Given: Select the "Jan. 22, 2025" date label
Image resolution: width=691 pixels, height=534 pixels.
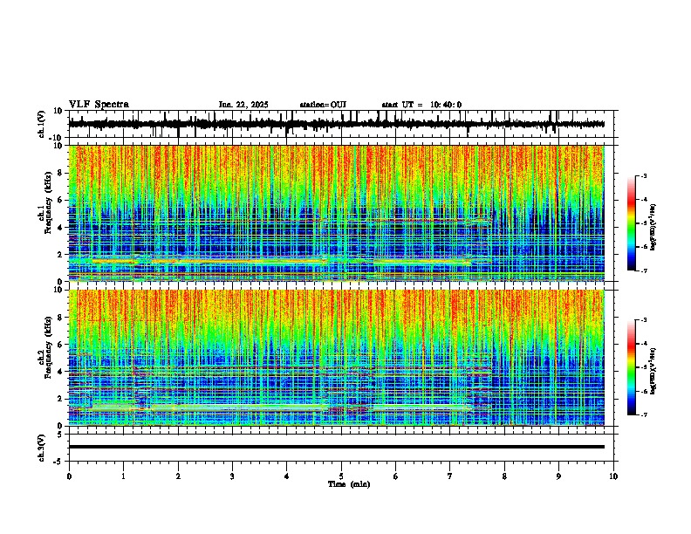Looking at the screenshot, I should click(243, 105).
